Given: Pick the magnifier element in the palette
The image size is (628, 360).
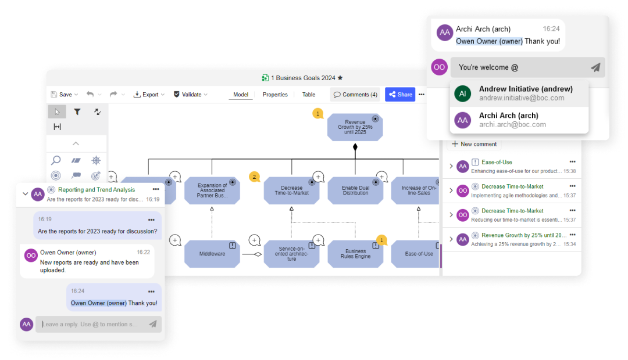Looking at the screenshot, I should tap(56, 160).
